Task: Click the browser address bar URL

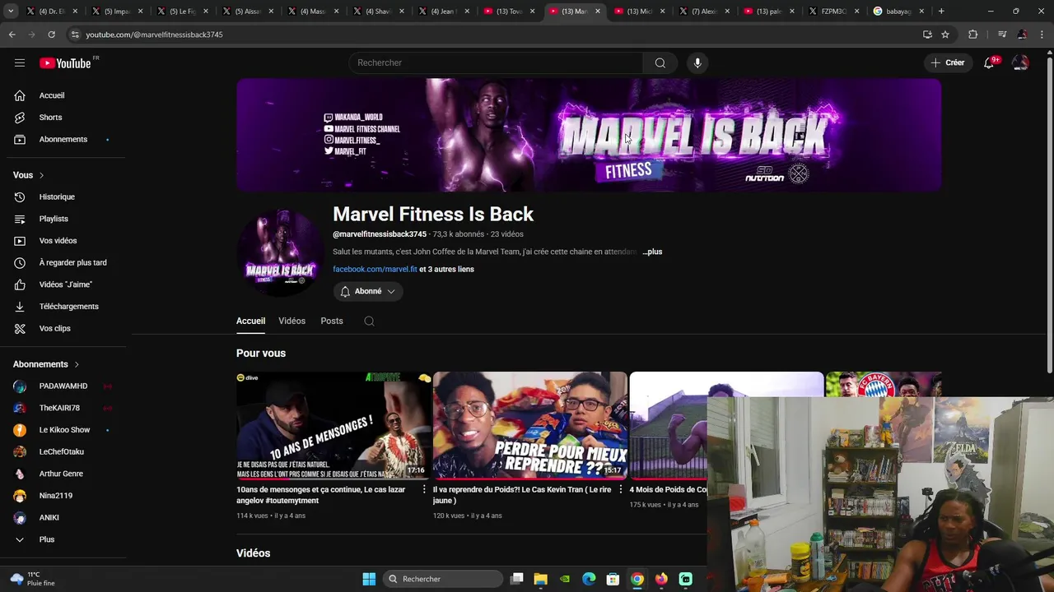Action: click(155, 35)
